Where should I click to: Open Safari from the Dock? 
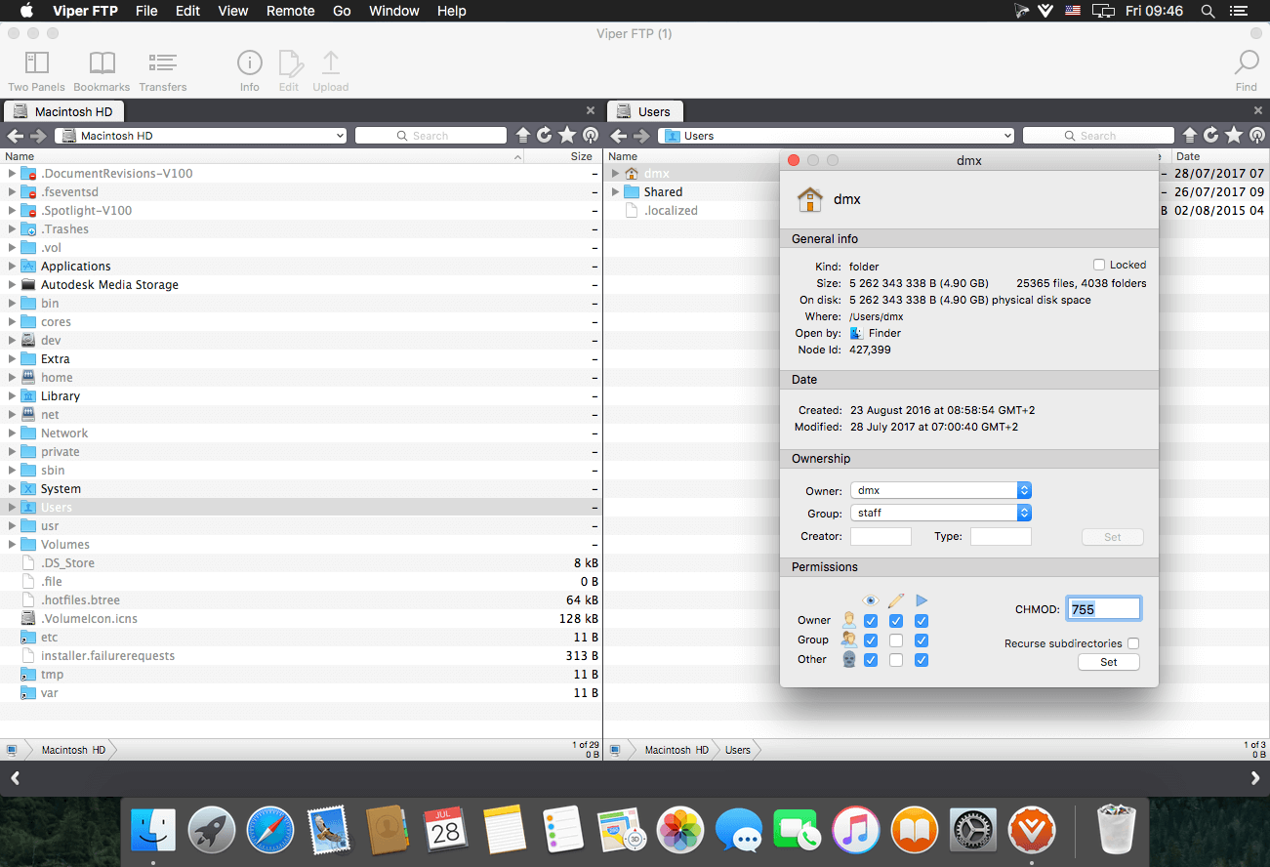coord(270,831)
